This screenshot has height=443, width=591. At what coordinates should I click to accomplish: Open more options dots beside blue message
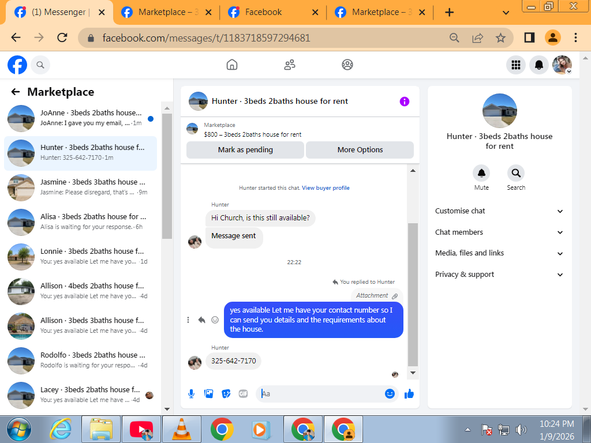pyautogui.click(x=188, y=320)
